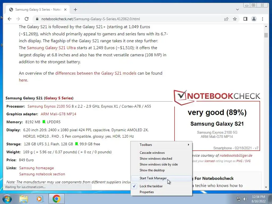The width and height of the screenshot is (272, 204).
Task: Open taskbar Properties
Action: (x=161, y=192)
